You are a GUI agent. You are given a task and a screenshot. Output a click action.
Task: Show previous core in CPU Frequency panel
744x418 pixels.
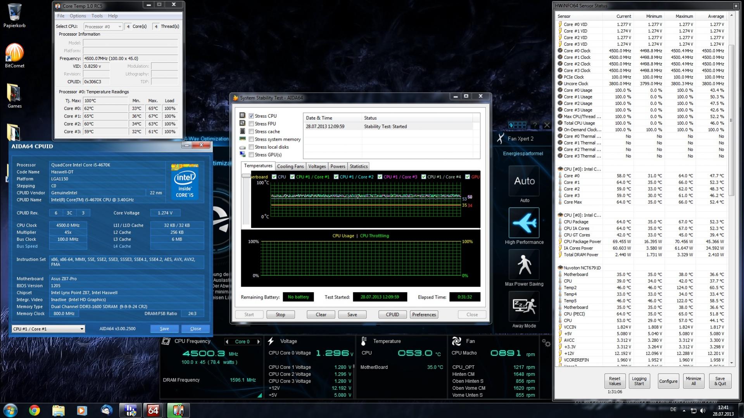tap(227, 342)
